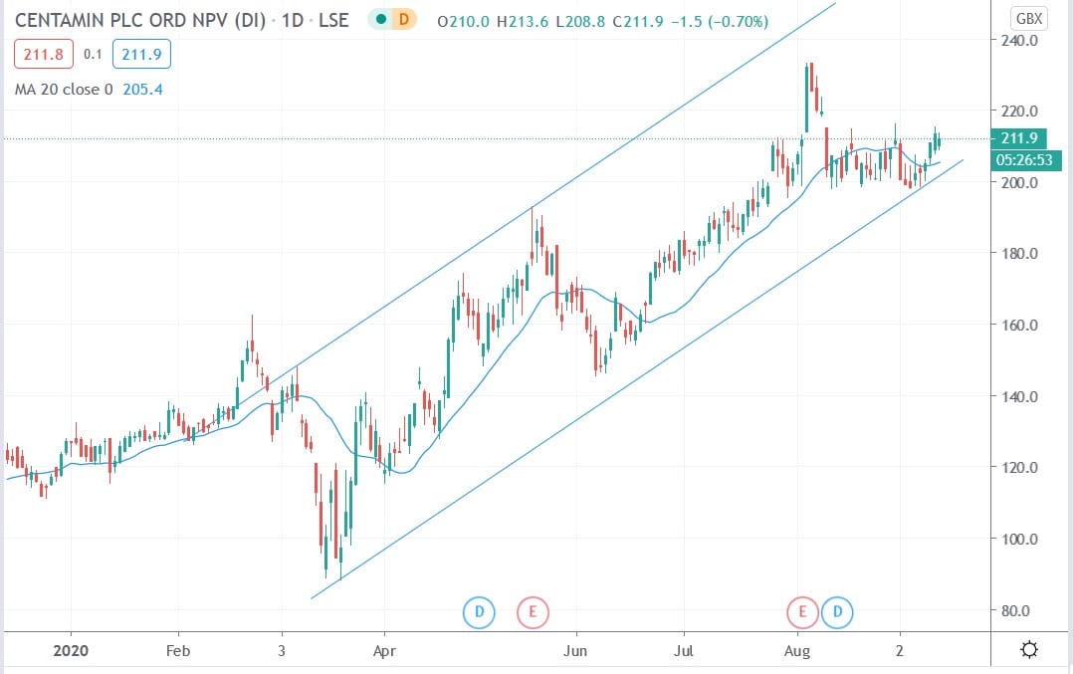The image size is (1073, 674).
Task: Click the open value O210.0
Action: pos(463,21)
